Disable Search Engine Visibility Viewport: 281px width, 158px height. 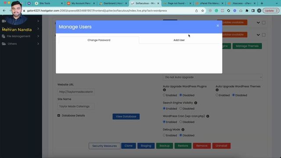[180, 108]
